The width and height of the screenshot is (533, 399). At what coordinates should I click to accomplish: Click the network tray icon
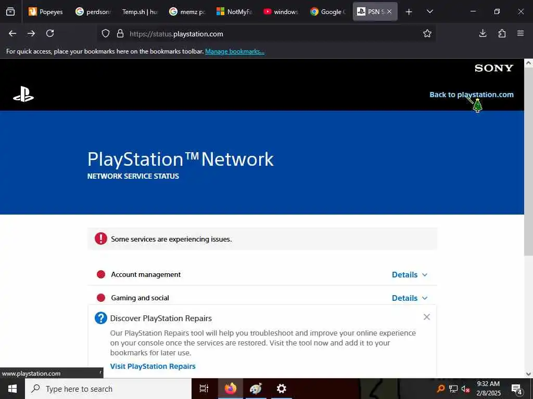click(453, 389)
